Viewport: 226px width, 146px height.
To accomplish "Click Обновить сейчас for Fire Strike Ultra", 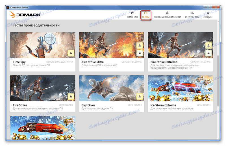I will click(x=131, y=62).
